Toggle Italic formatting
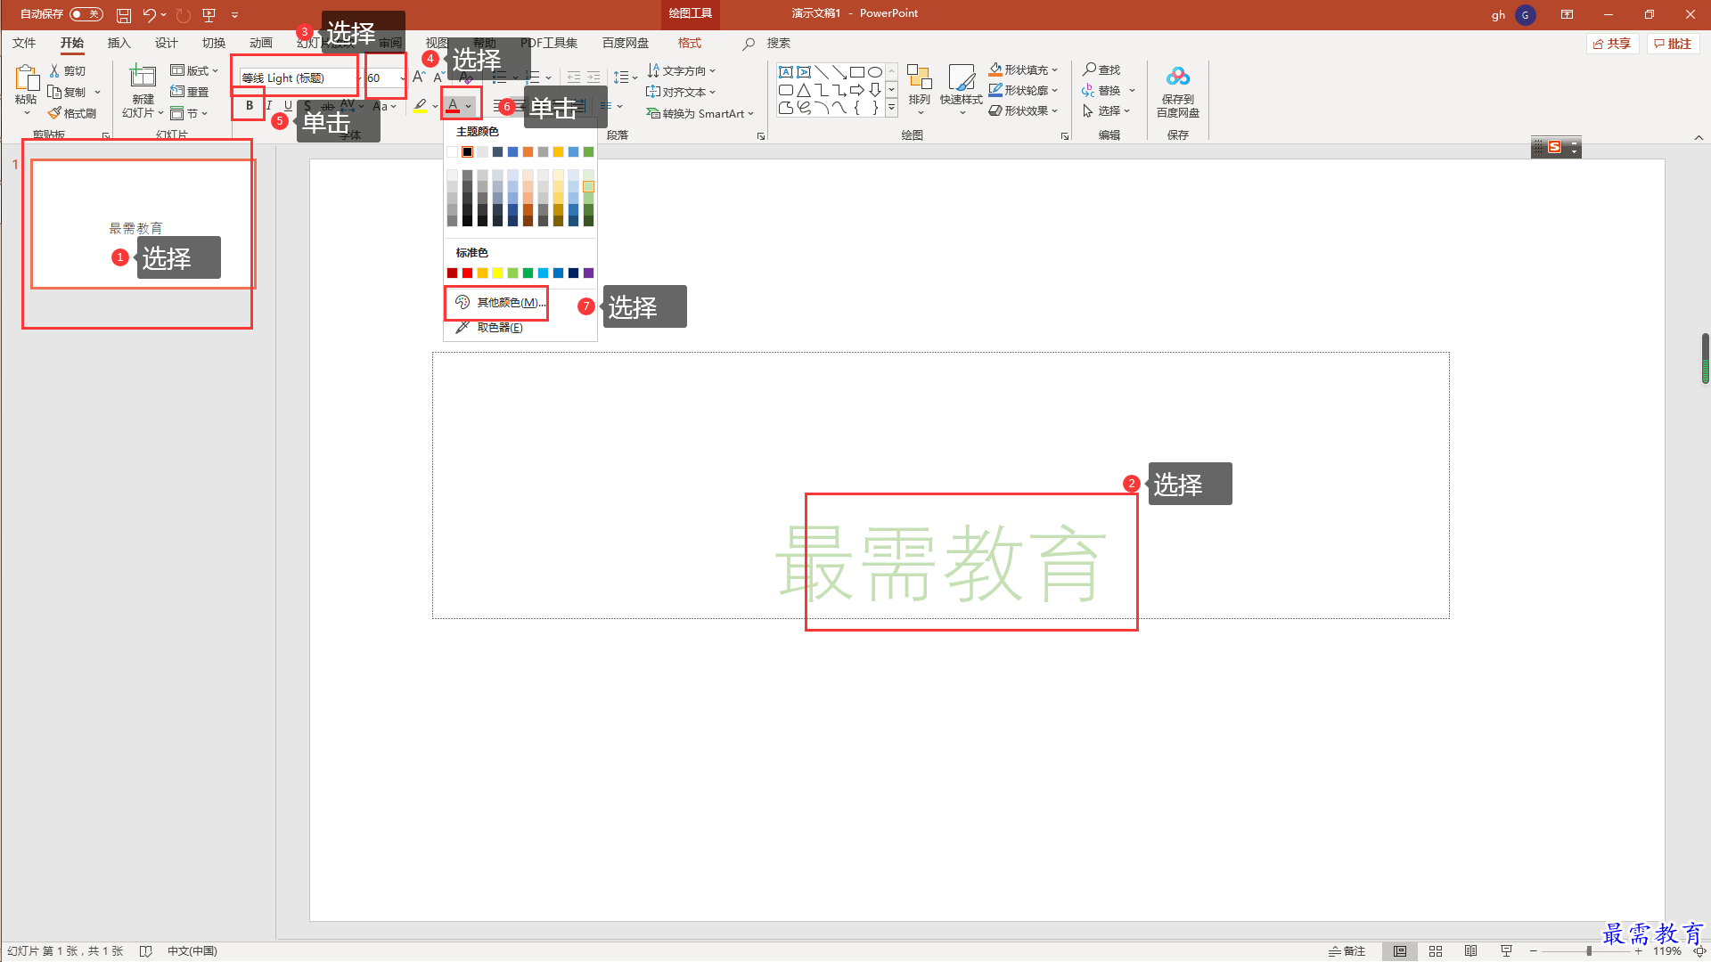1711x962 pixels. click(269, 106)
